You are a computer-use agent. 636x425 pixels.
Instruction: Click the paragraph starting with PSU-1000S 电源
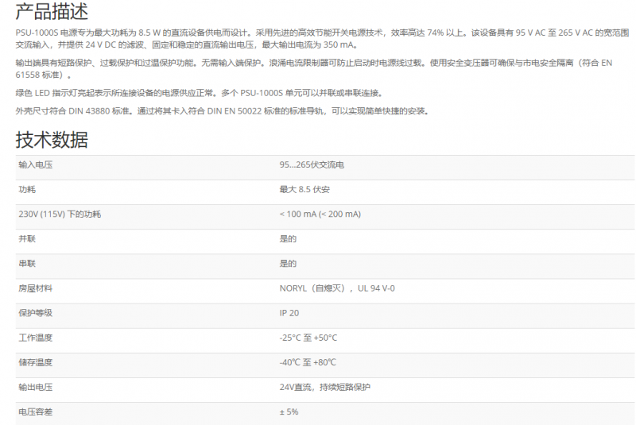pos(318,39)
